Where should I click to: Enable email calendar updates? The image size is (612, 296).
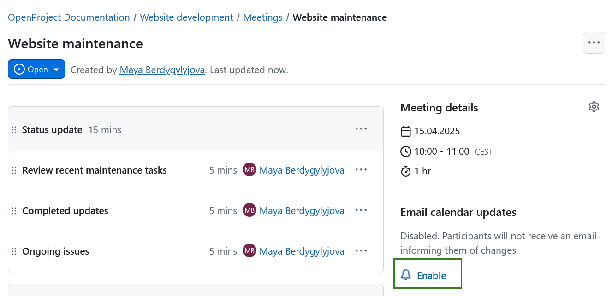coord(431,275)
